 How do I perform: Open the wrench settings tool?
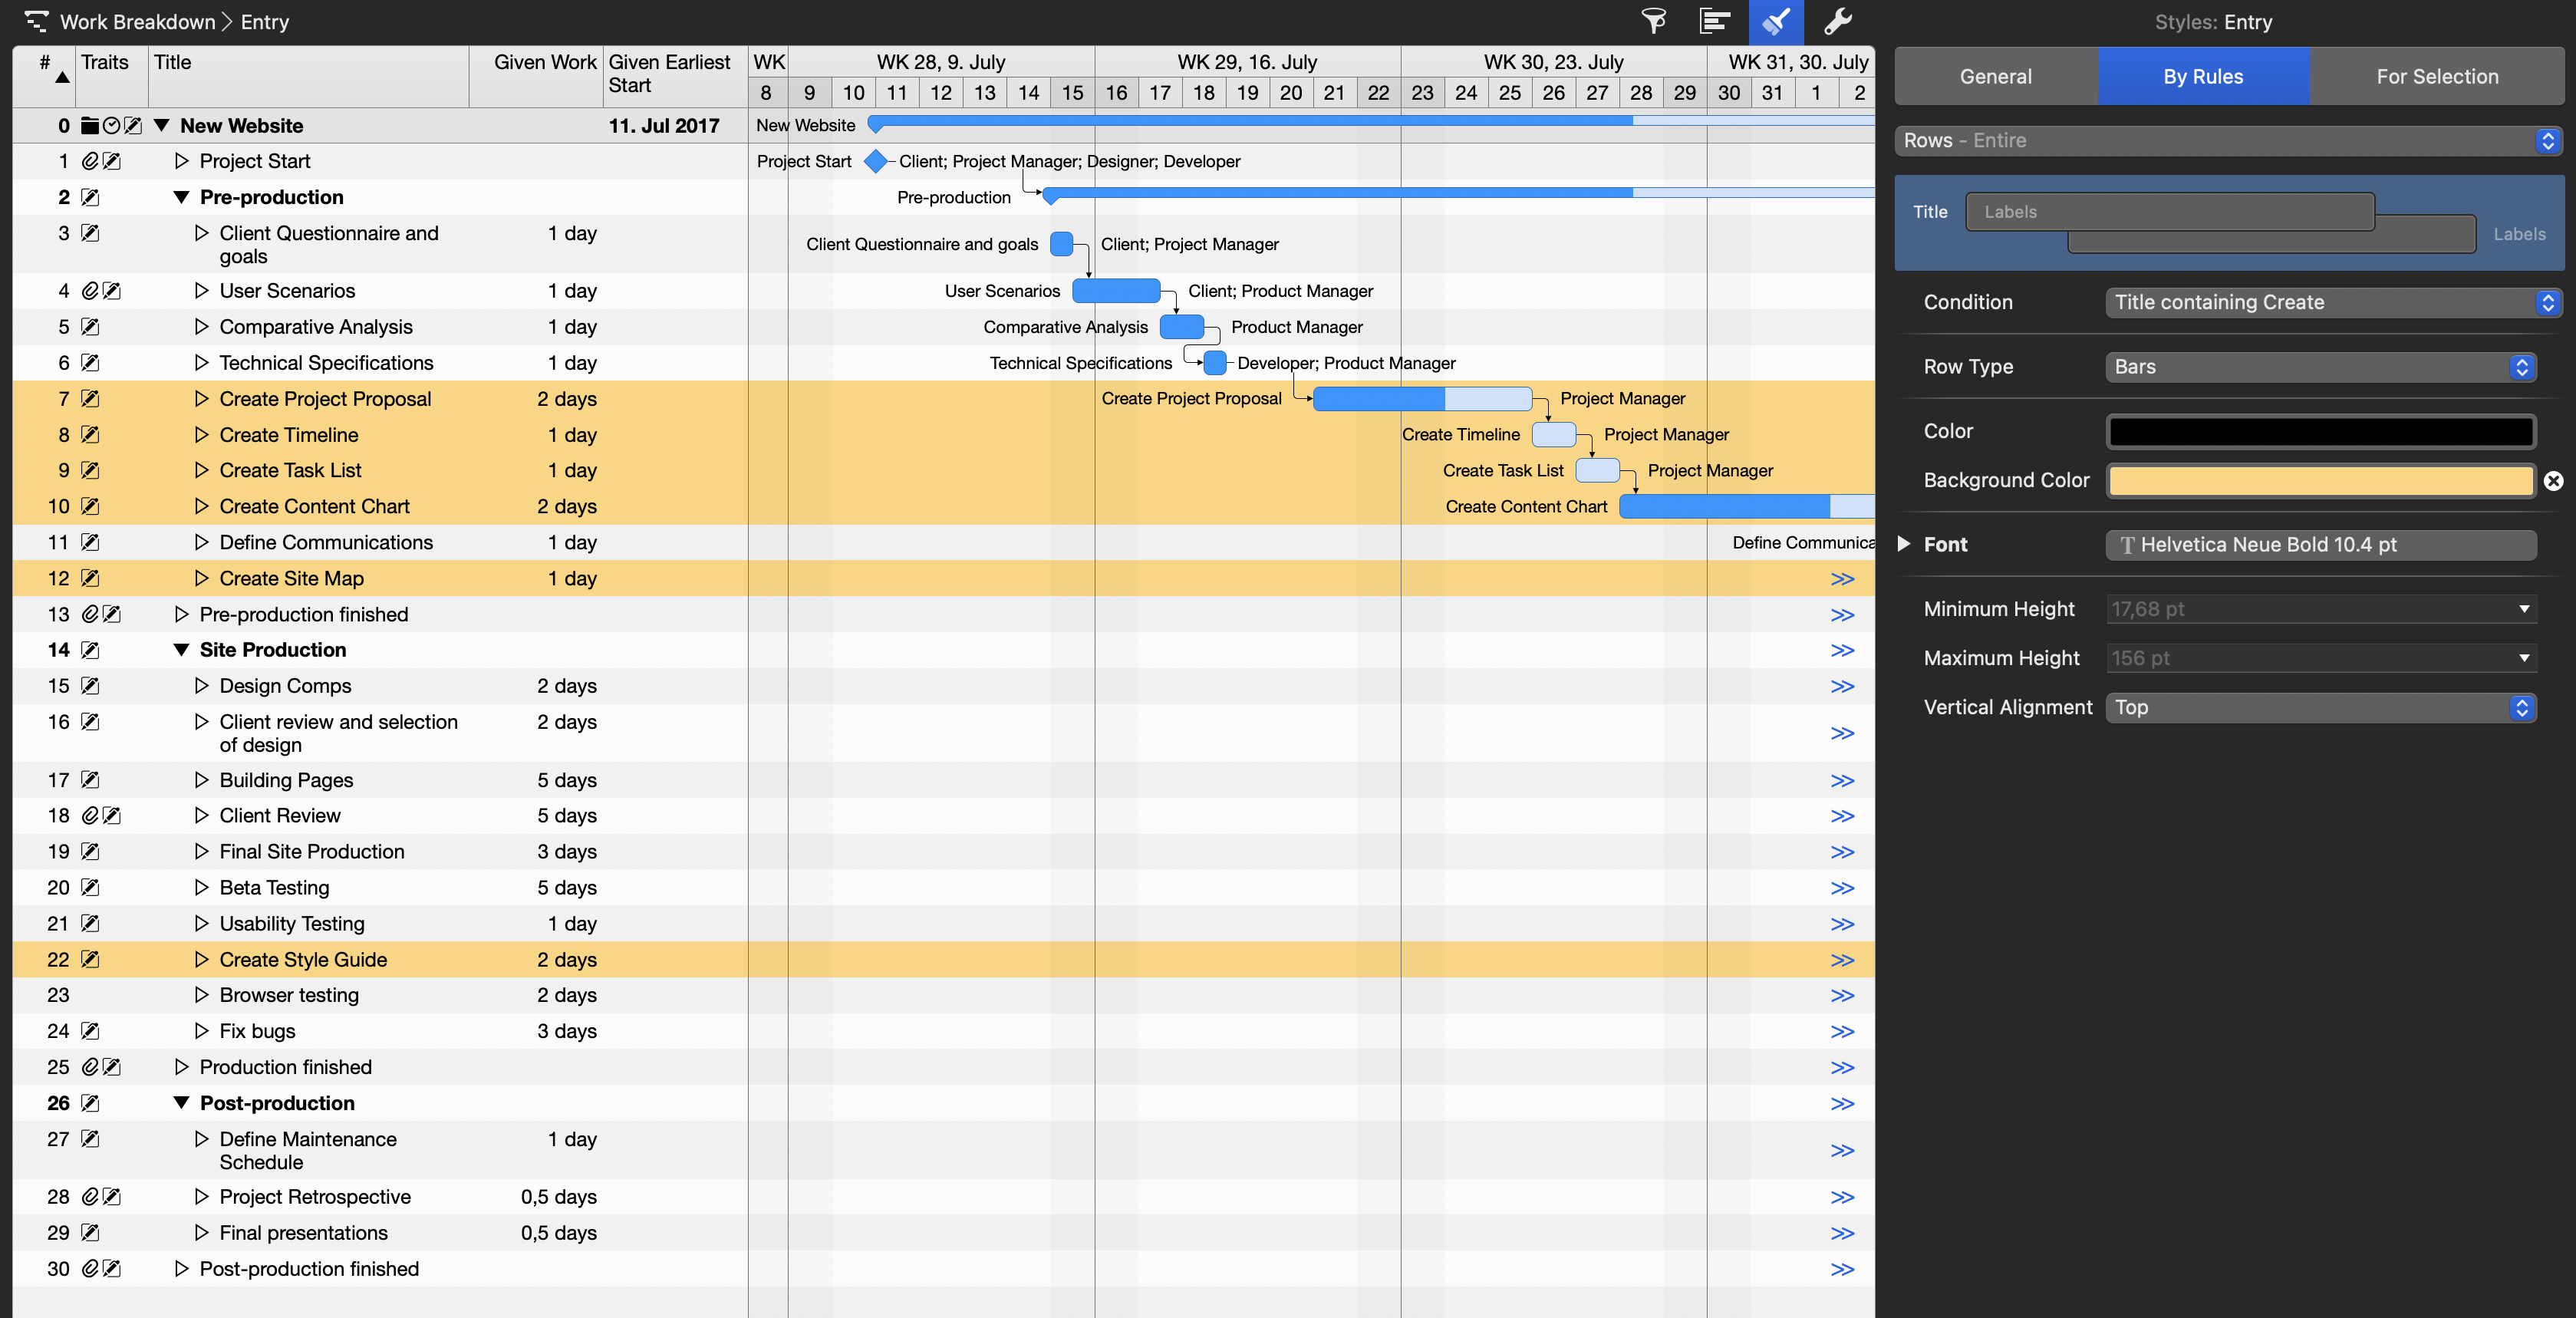tap(1838, 21)
